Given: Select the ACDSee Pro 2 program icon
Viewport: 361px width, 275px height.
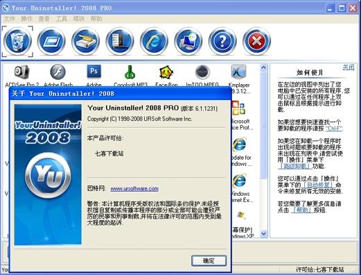Looking at the screenshot, I should [21, 72].
